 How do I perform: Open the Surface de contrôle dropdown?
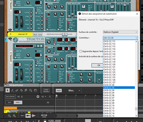[120, 32]
